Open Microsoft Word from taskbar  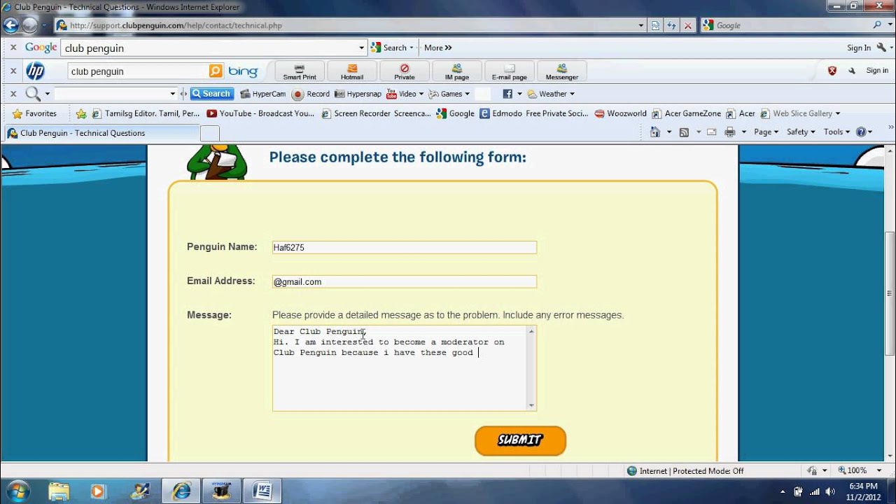[262, 491]
